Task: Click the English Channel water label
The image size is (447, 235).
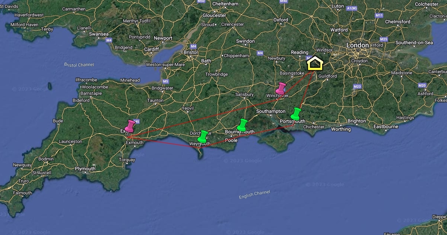Action: [x=254, y=194]
